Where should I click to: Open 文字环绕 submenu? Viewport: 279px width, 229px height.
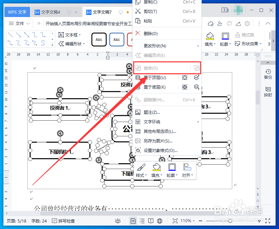pos(167,122)
